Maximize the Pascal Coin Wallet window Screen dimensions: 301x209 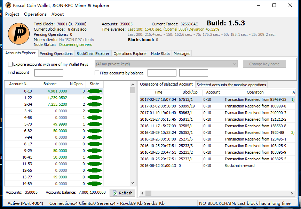[x=274, y=5]
